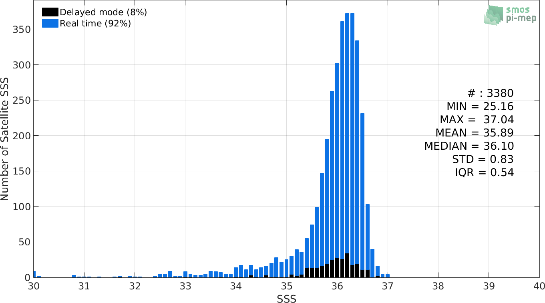
Task: Click the 'STD = 0.83' statistic
Action: pyautogui.click(x=483, y=159)
